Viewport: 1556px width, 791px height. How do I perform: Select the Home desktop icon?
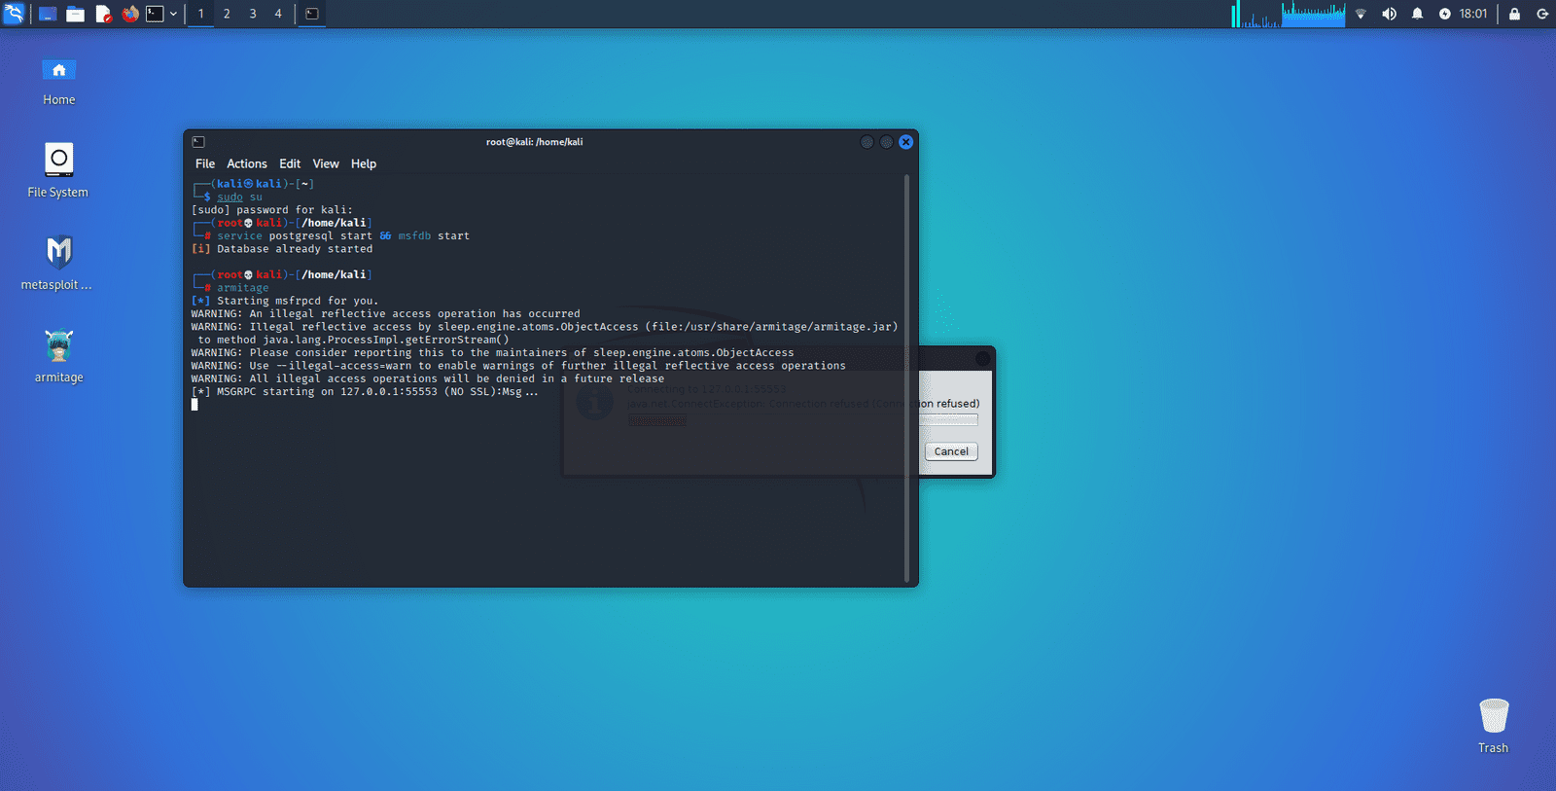tap(59, 82)
